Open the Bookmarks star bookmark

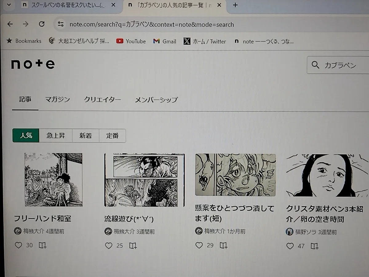[24, 41]
